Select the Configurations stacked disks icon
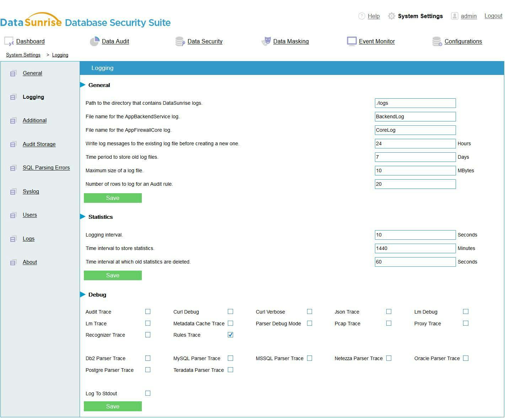The width and height of the screenshot is (505, 418). pyautogui.click(x=437, y=41)
